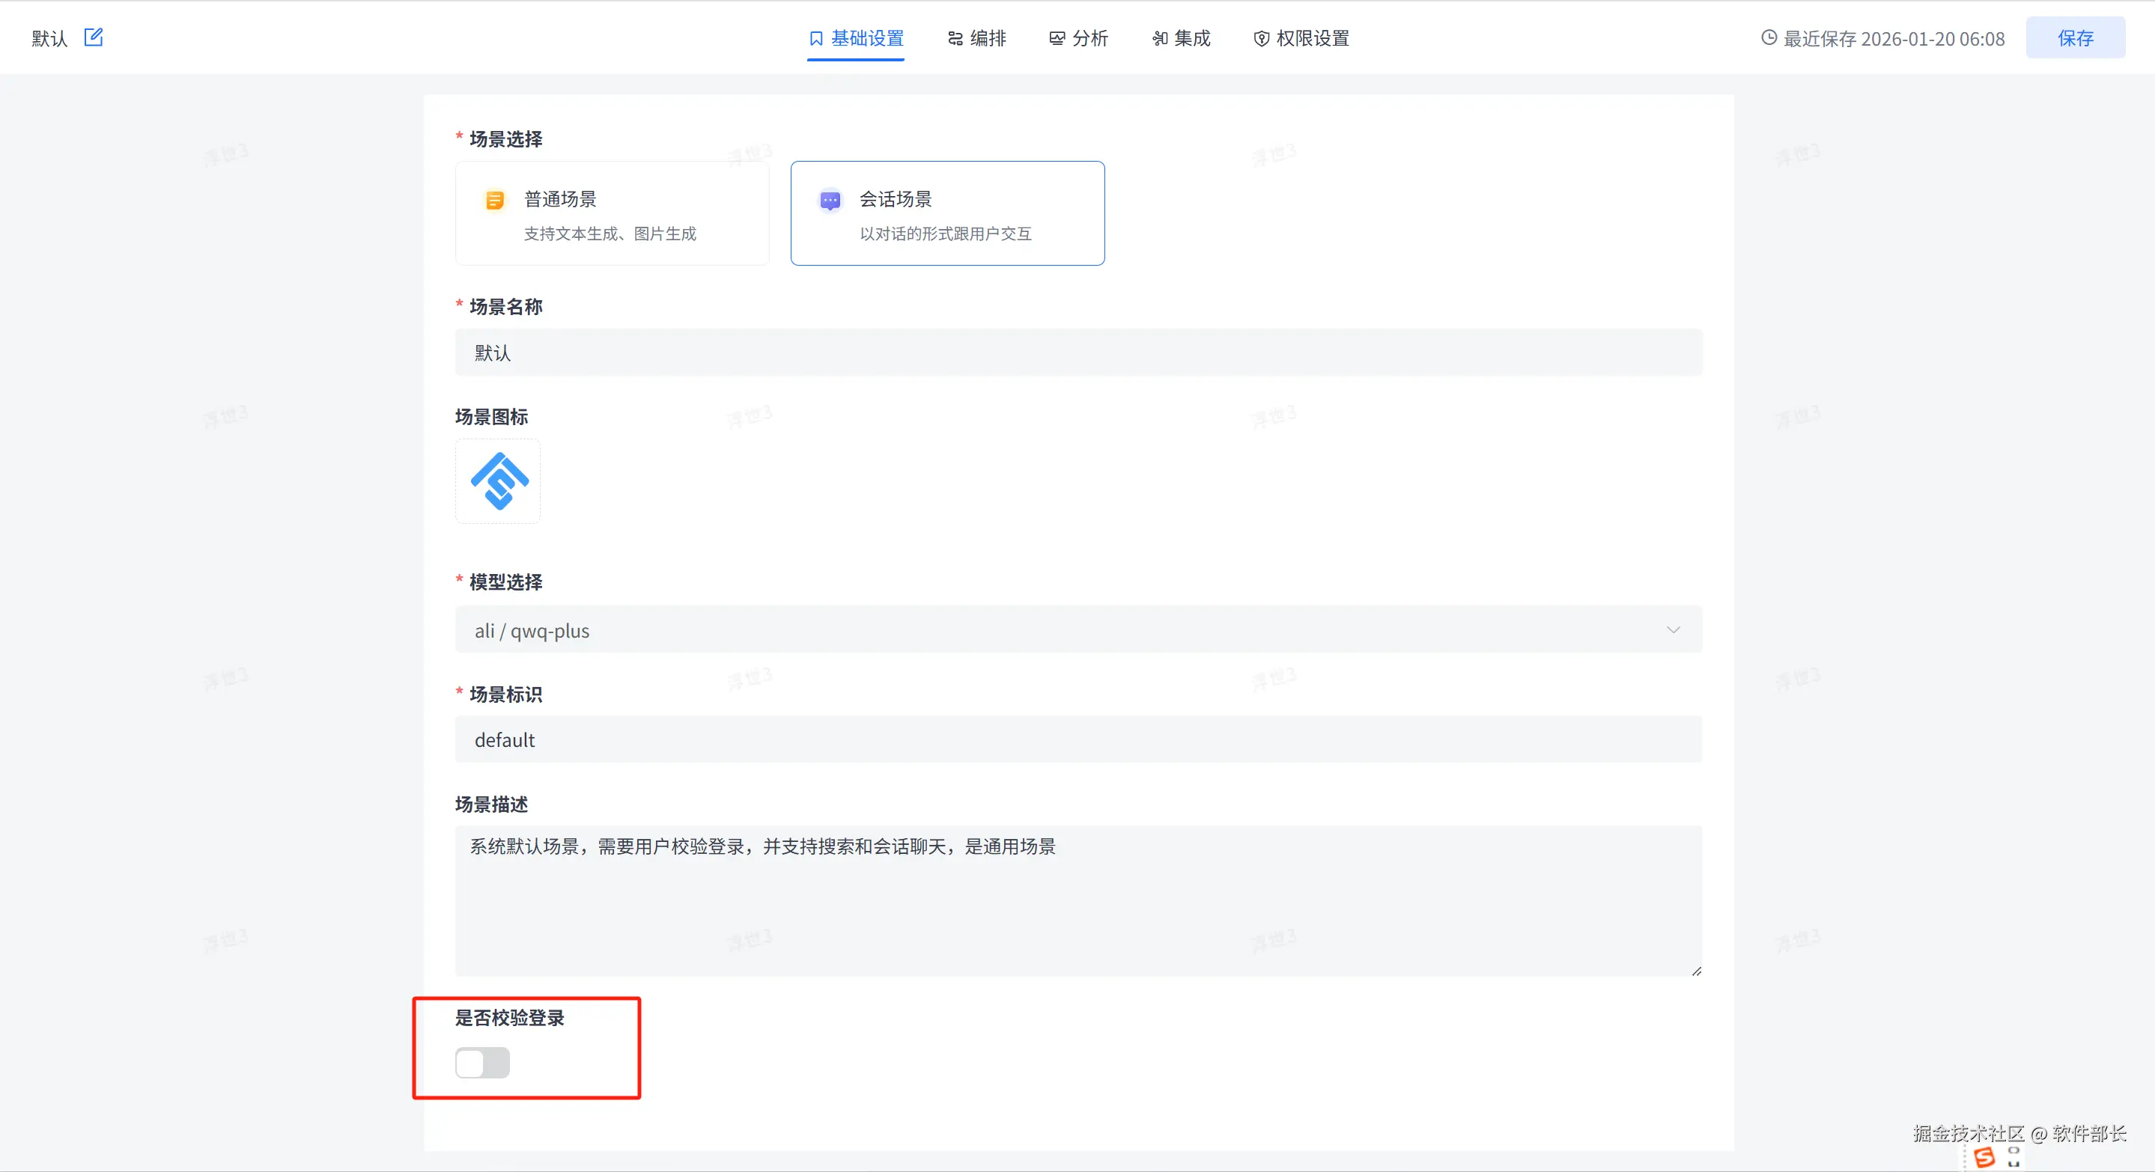Toggle the 是否校验登录 switch
Image resolution: width=2155 pixels, height=1172 pixels.
tap(482, 1063)
